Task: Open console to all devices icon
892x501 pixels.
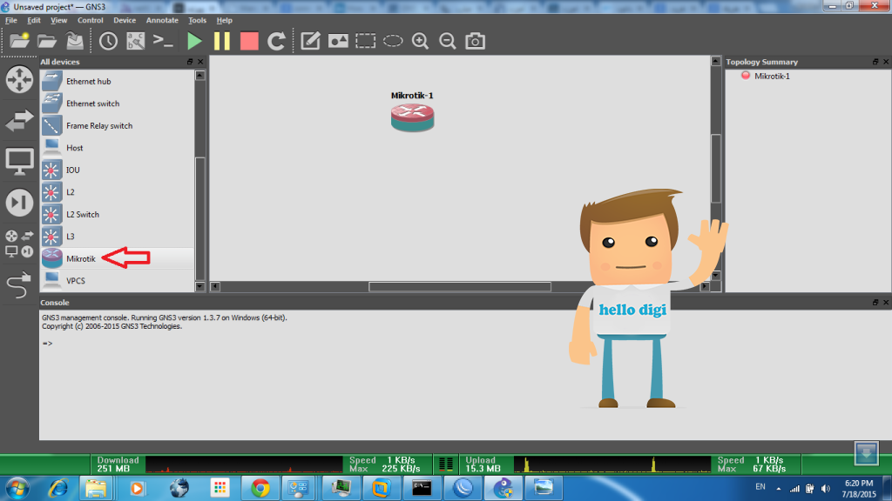Action: click(x=163, y=41)
